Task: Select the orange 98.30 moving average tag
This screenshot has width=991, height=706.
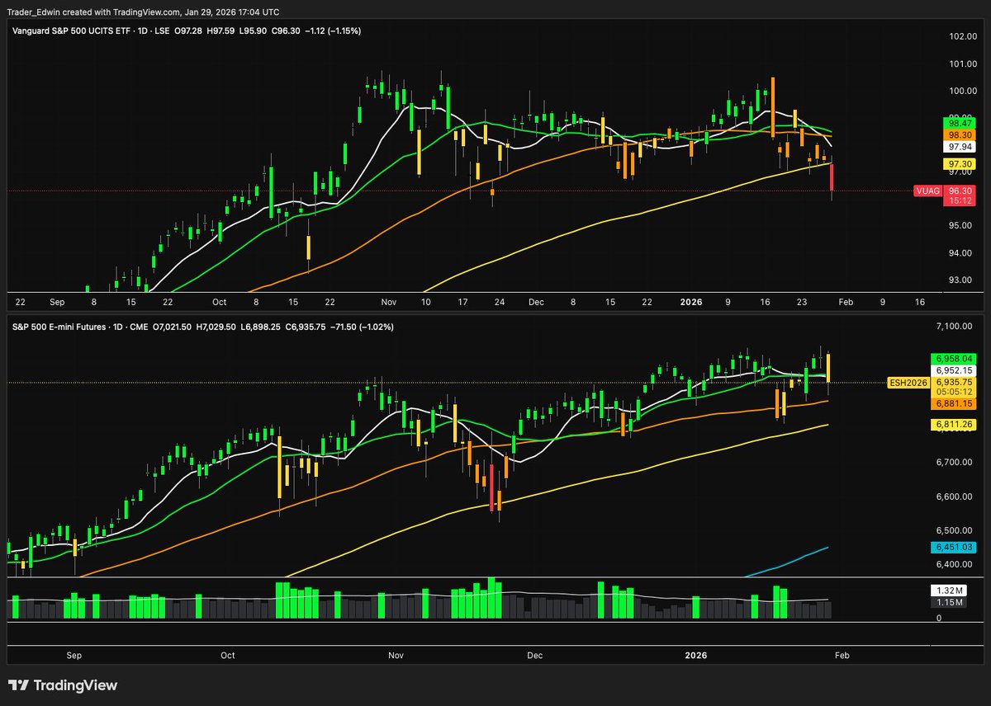Action: click(958, 134)
